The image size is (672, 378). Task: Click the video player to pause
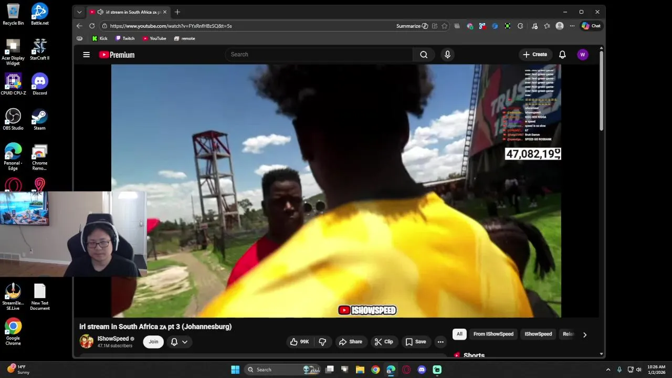point(336,191)
